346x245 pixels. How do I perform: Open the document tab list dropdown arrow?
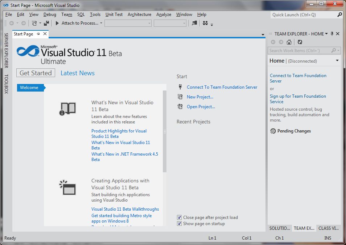point(263,35)
